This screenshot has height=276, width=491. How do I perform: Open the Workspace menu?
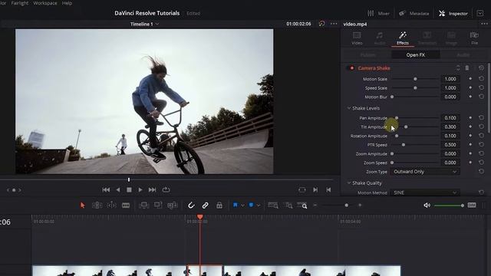pyautogui.click(x=45, y=3)
